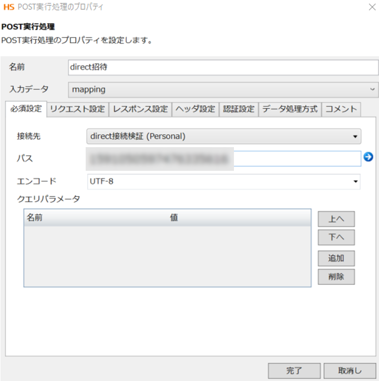The image size is (379, 381).
Task: Click the 削除 delete button
Action: (x=336, y=276)
